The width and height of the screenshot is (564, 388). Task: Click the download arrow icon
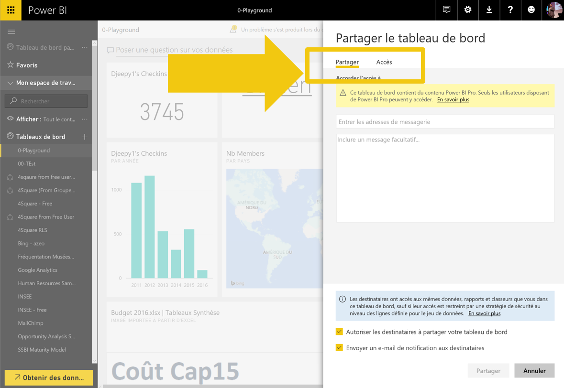point(489,10)
